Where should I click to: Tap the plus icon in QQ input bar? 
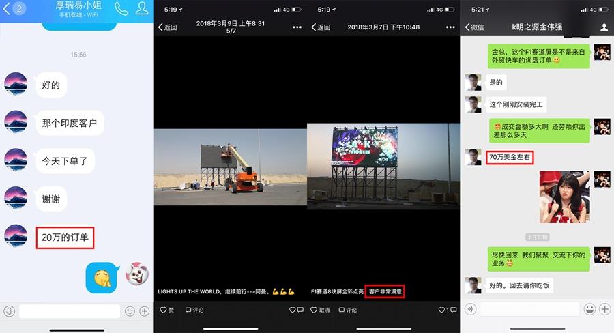pos(144,311)
